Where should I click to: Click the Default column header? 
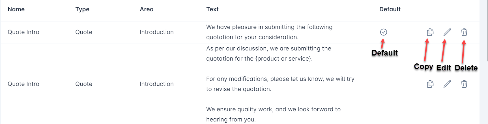pyautogui.click(x=390, y=9)
